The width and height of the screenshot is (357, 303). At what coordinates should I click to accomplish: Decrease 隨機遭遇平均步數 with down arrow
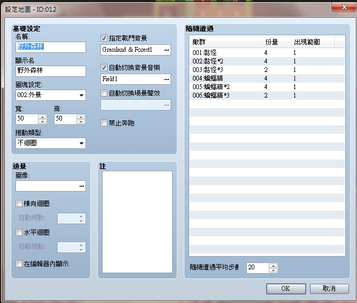click(x=273, y=270)
